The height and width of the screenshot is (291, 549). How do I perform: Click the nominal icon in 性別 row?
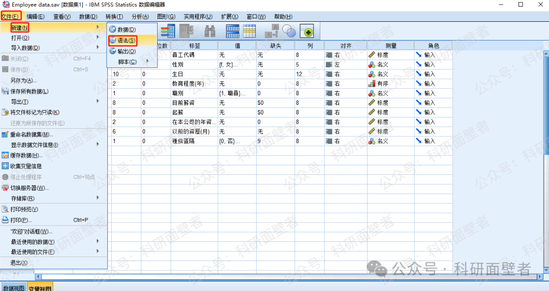[x=372, y=64]
